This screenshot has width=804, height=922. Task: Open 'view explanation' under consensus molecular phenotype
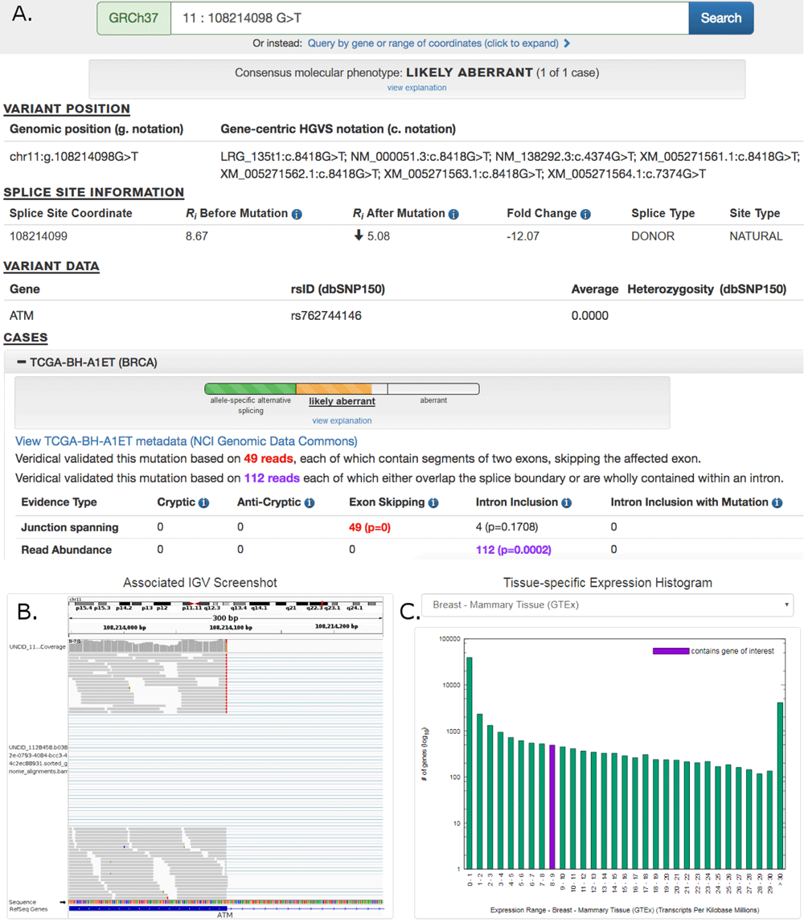coord(416,88)
